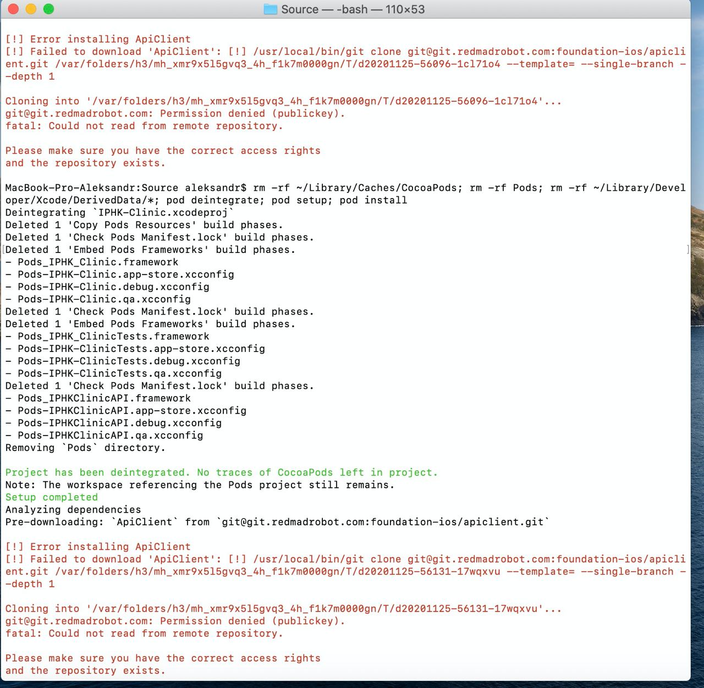The image size is (704, 688).
Task: Click the green zoom window button
Action: 48,9
